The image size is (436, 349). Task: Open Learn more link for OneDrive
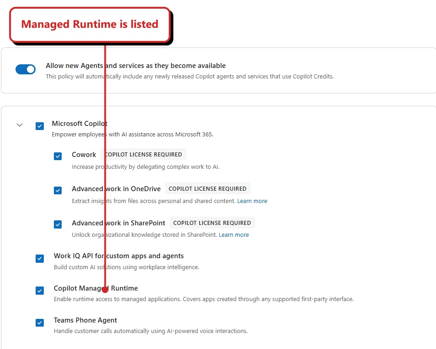pos(252,201)
